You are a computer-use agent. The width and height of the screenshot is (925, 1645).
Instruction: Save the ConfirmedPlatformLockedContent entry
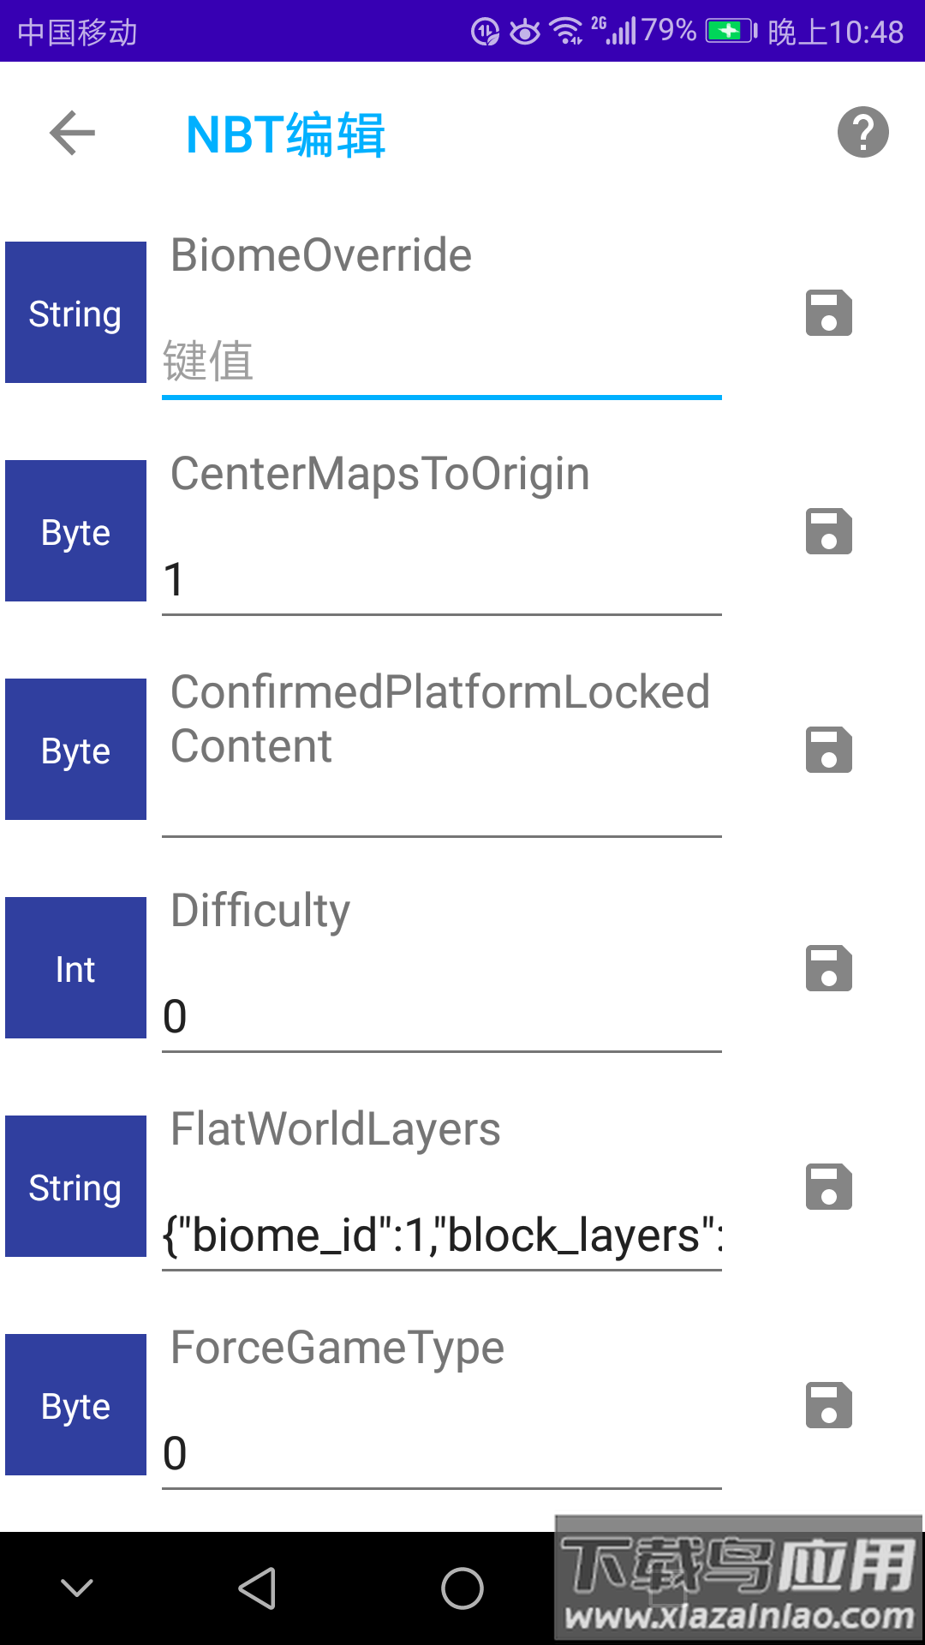pos(828,750)
